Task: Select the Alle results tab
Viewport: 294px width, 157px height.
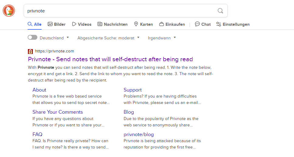Action: (x=35, y=24)
